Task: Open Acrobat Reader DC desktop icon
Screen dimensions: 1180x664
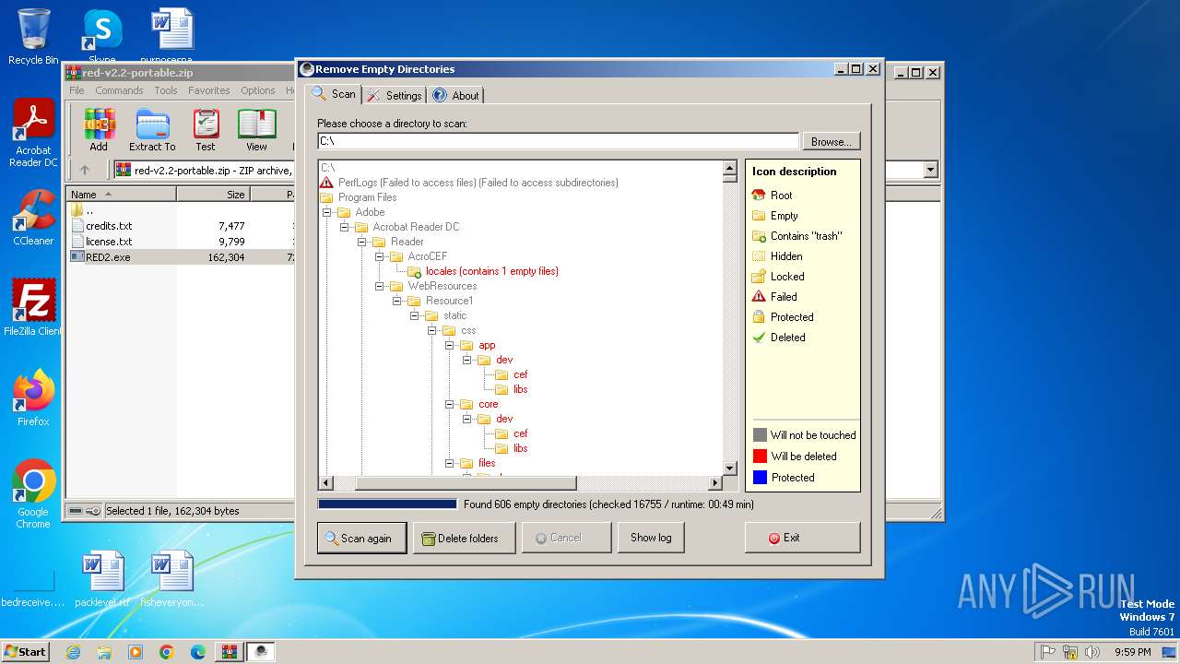Action: click(33, 134)
